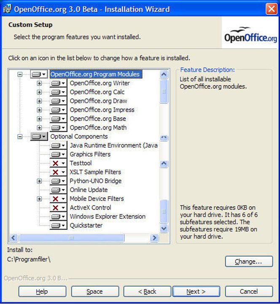This screenshot has height=305, width=280.
Task: Open install-state dropdown icon for Optional Components
Action: point(39,137)
